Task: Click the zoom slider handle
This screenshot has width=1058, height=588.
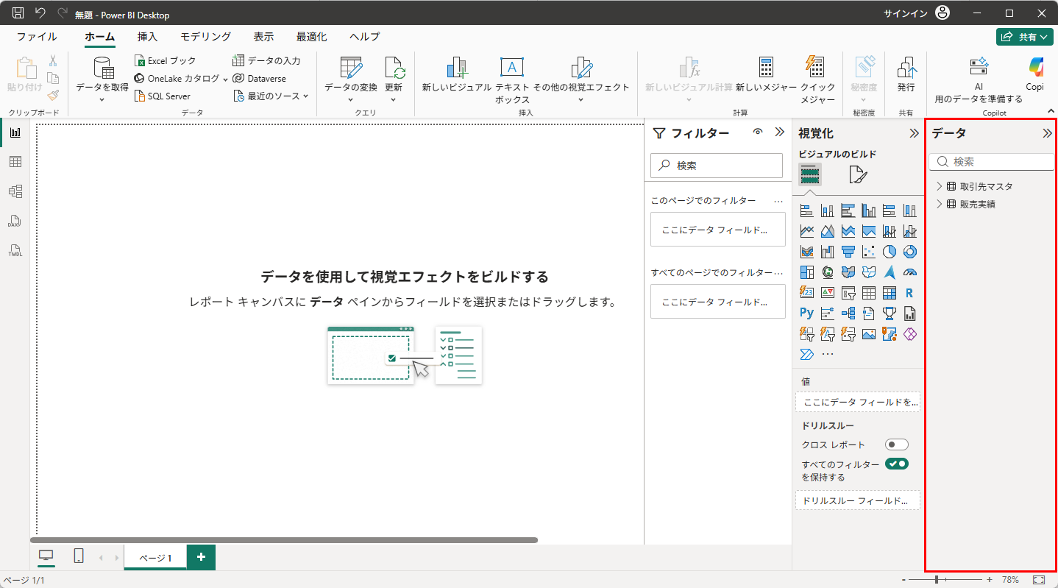Action: (937, 580)
